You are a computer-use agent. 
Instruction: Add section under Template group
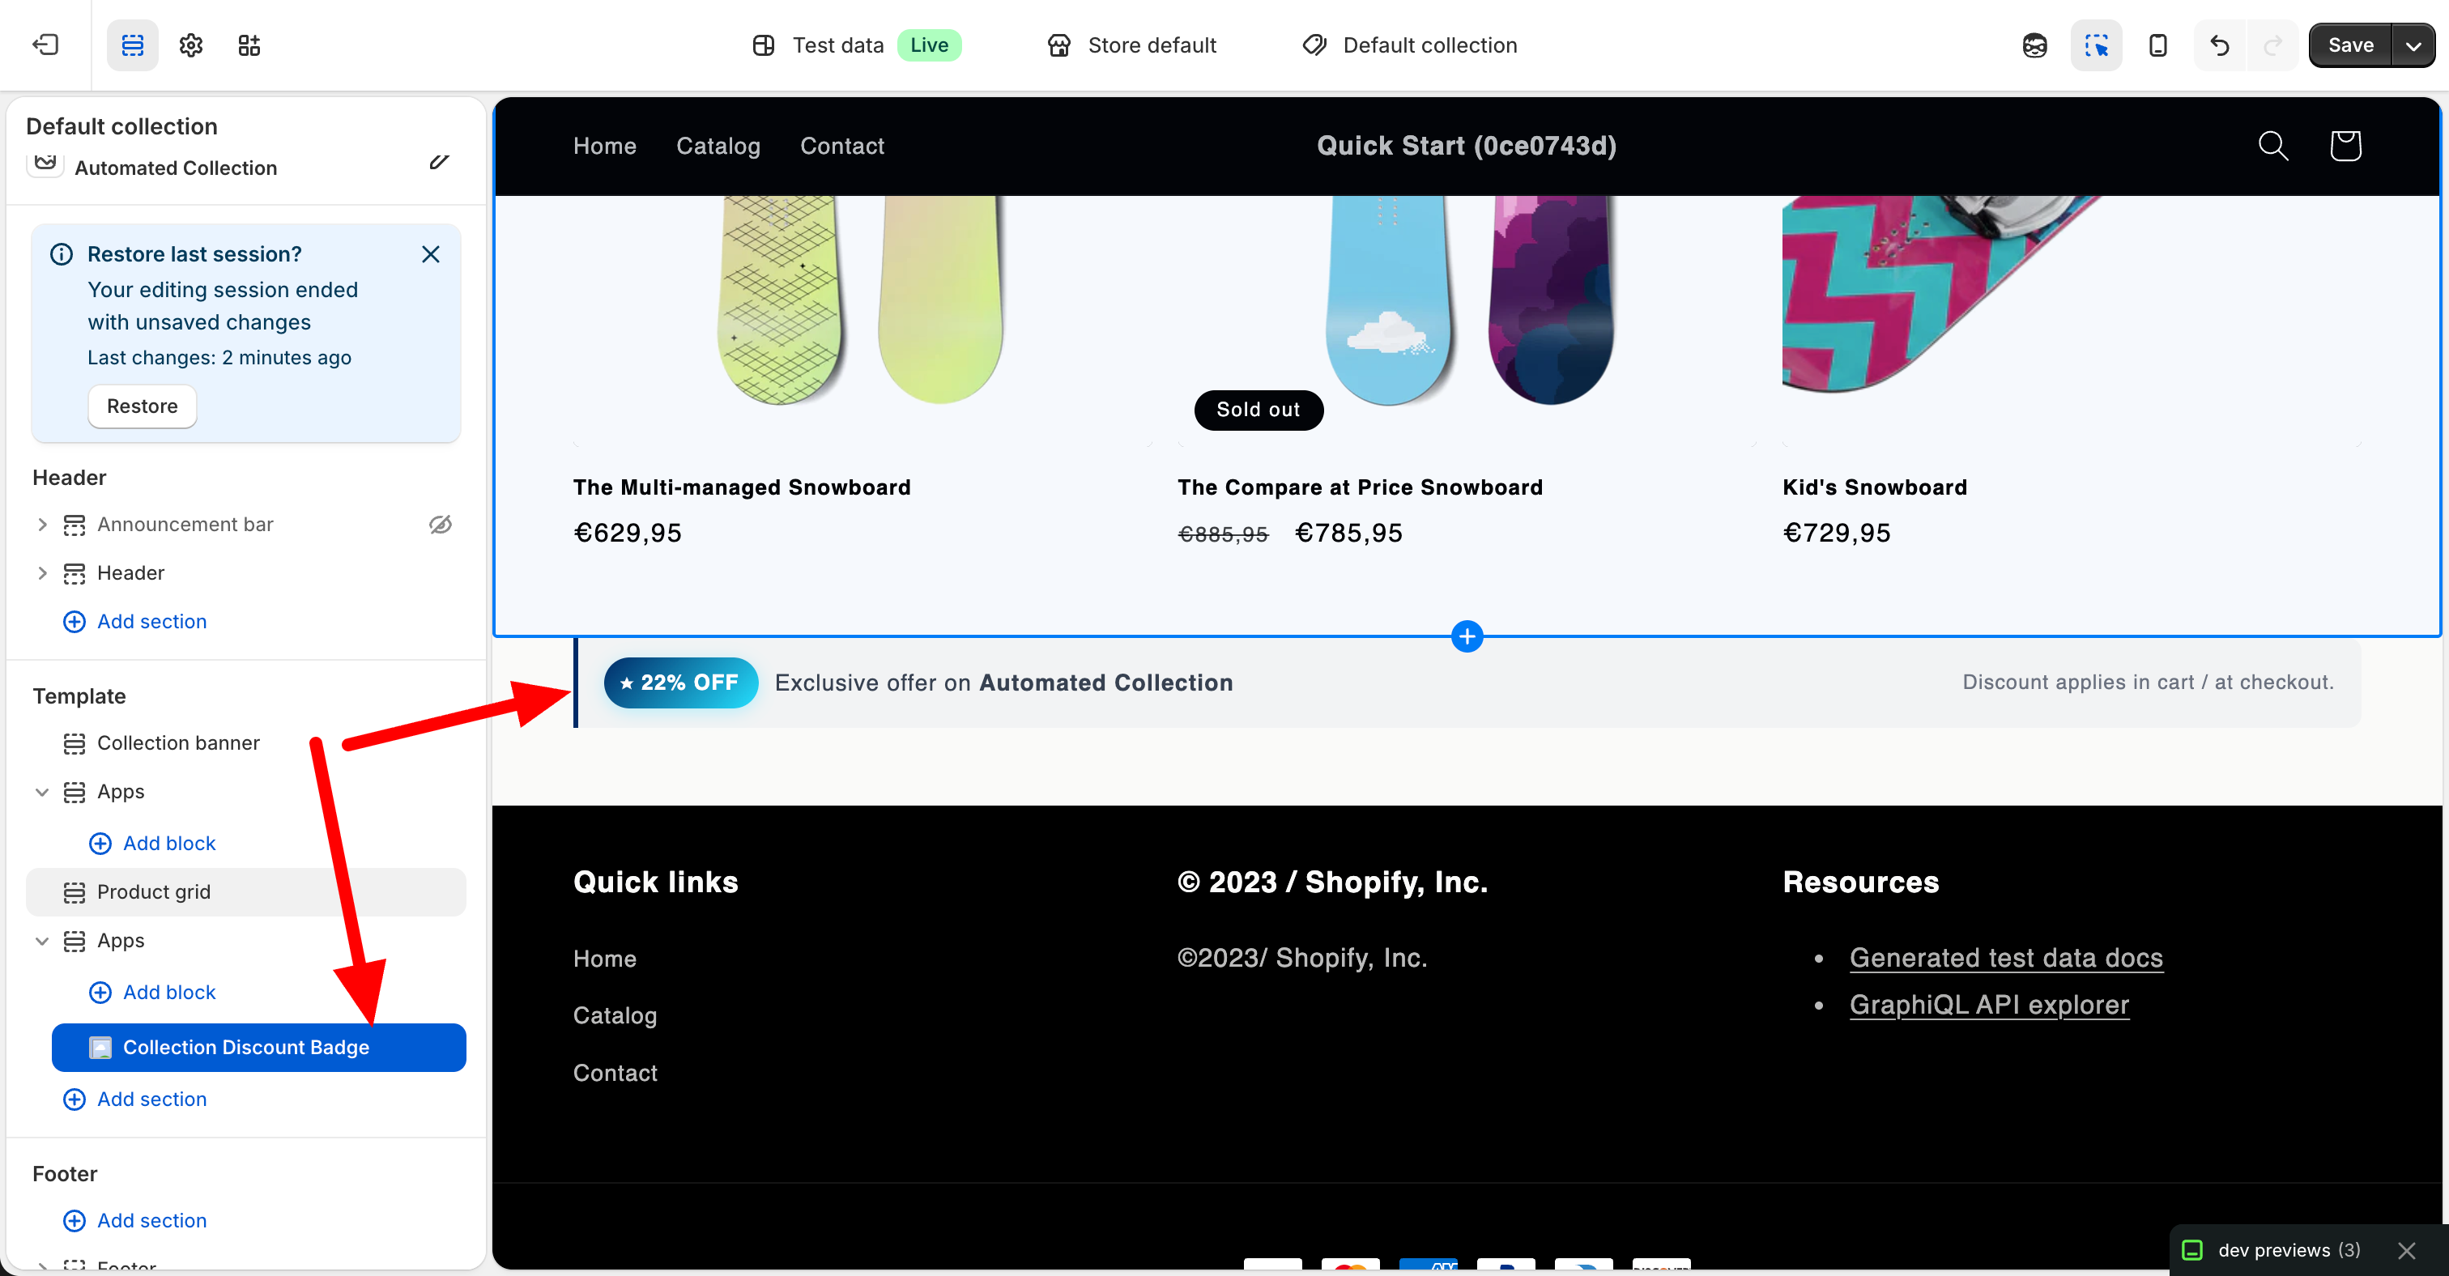pyautogui.click(x=135, y=1099)
